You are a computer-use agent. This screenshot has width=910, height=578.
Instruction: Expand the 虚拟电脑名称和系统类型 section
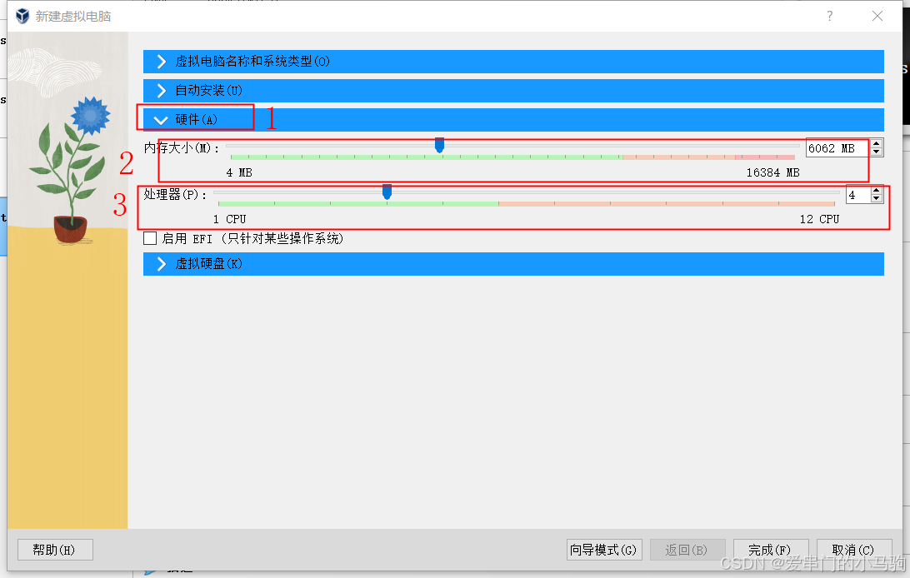coord(513,62)
